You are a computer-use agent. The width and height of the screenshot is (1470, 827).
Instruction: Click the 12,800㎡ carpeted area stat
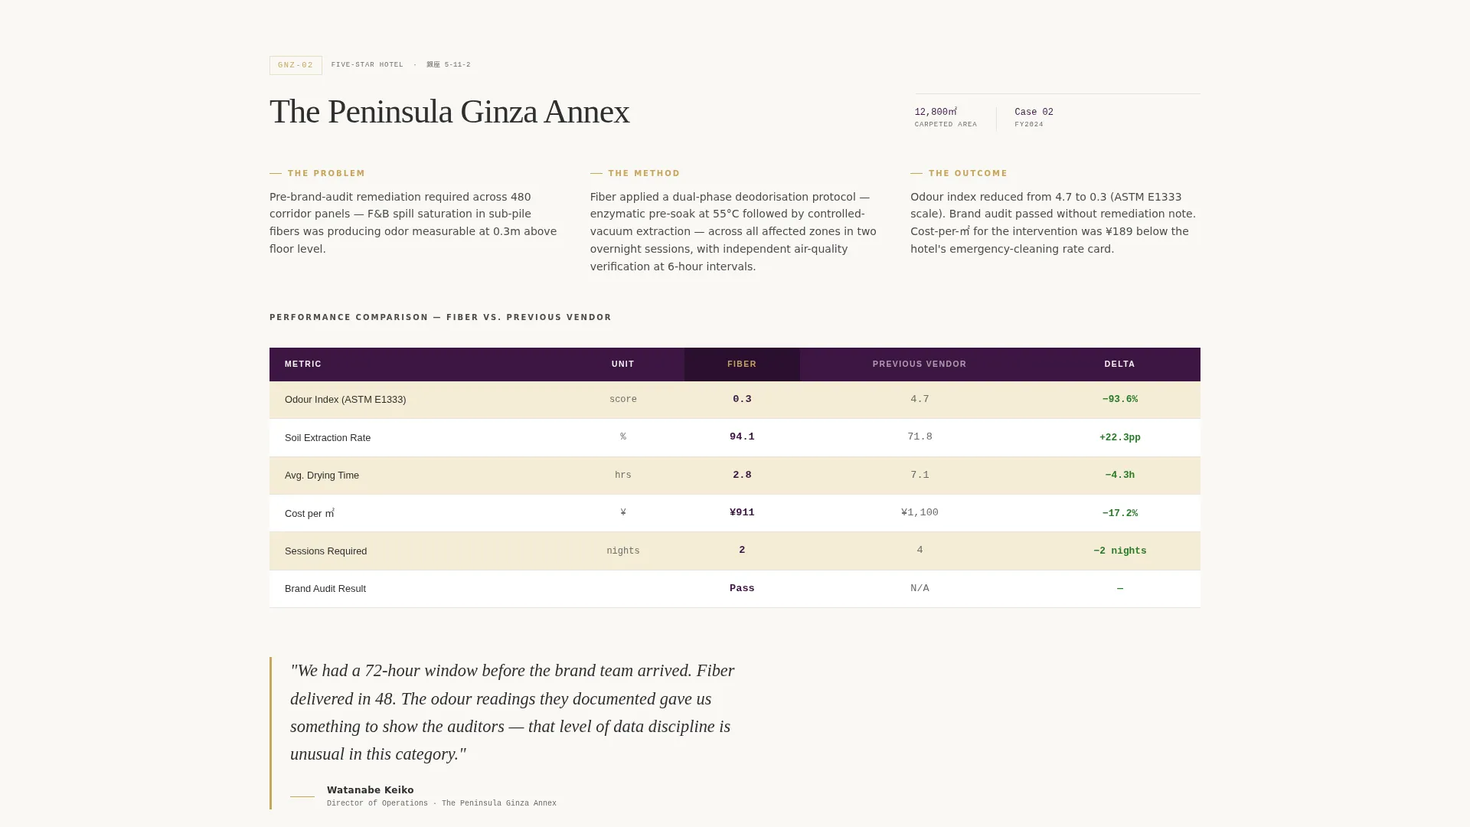click(x=946, y=117)
